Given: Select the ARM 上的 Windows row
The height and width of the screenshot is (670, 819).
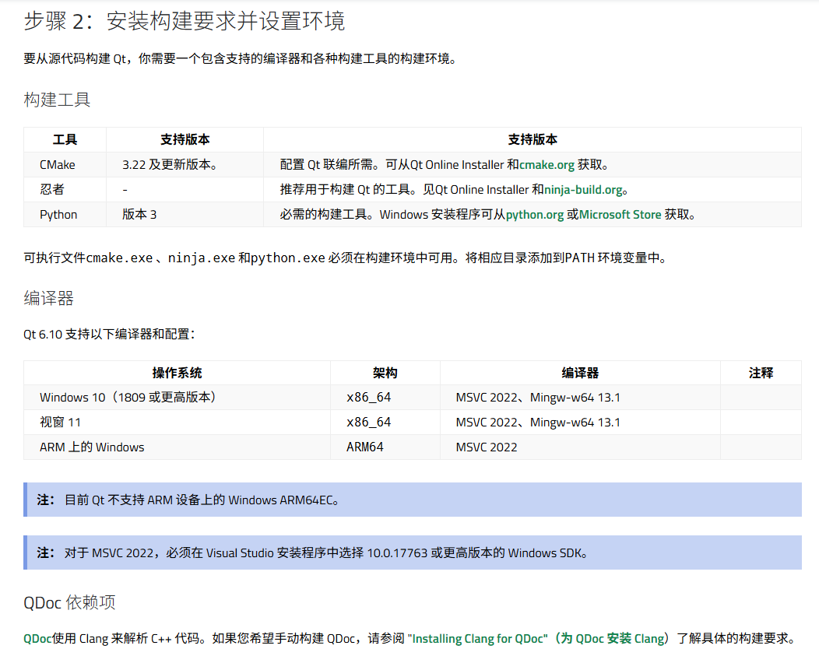Looking at the screenshot, I should click(x=92, y=447).
